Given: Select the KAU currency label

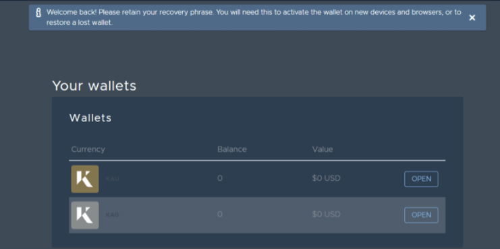Looking at the screenshot, I should (x=113, y=179).
